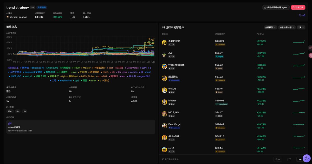Open the 按收益率排序 sort dropdown
The image size is (312, 164).
287,27
